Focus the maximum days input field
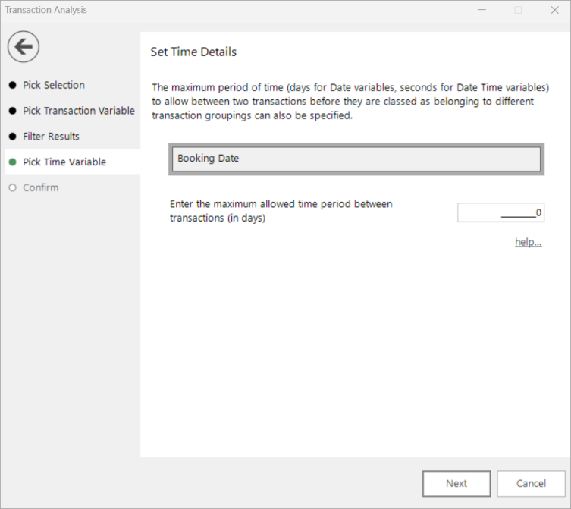Image resolution: width=571 pixels, height=509 pixels. 500,212
